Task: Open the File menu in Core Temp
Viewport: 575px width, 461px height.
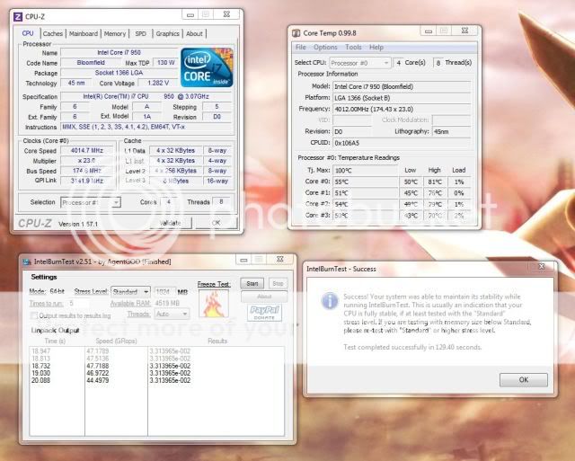Action: [301, 48]
